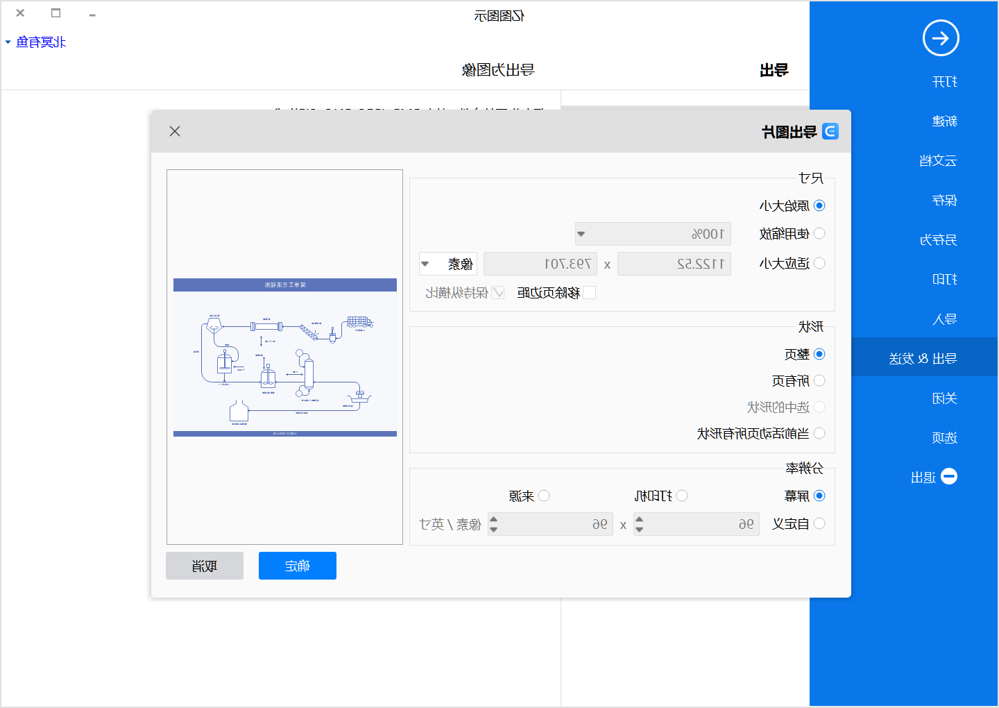
Task: Select the 自定义 resolution radio button
Action: [x=819, y=523]
